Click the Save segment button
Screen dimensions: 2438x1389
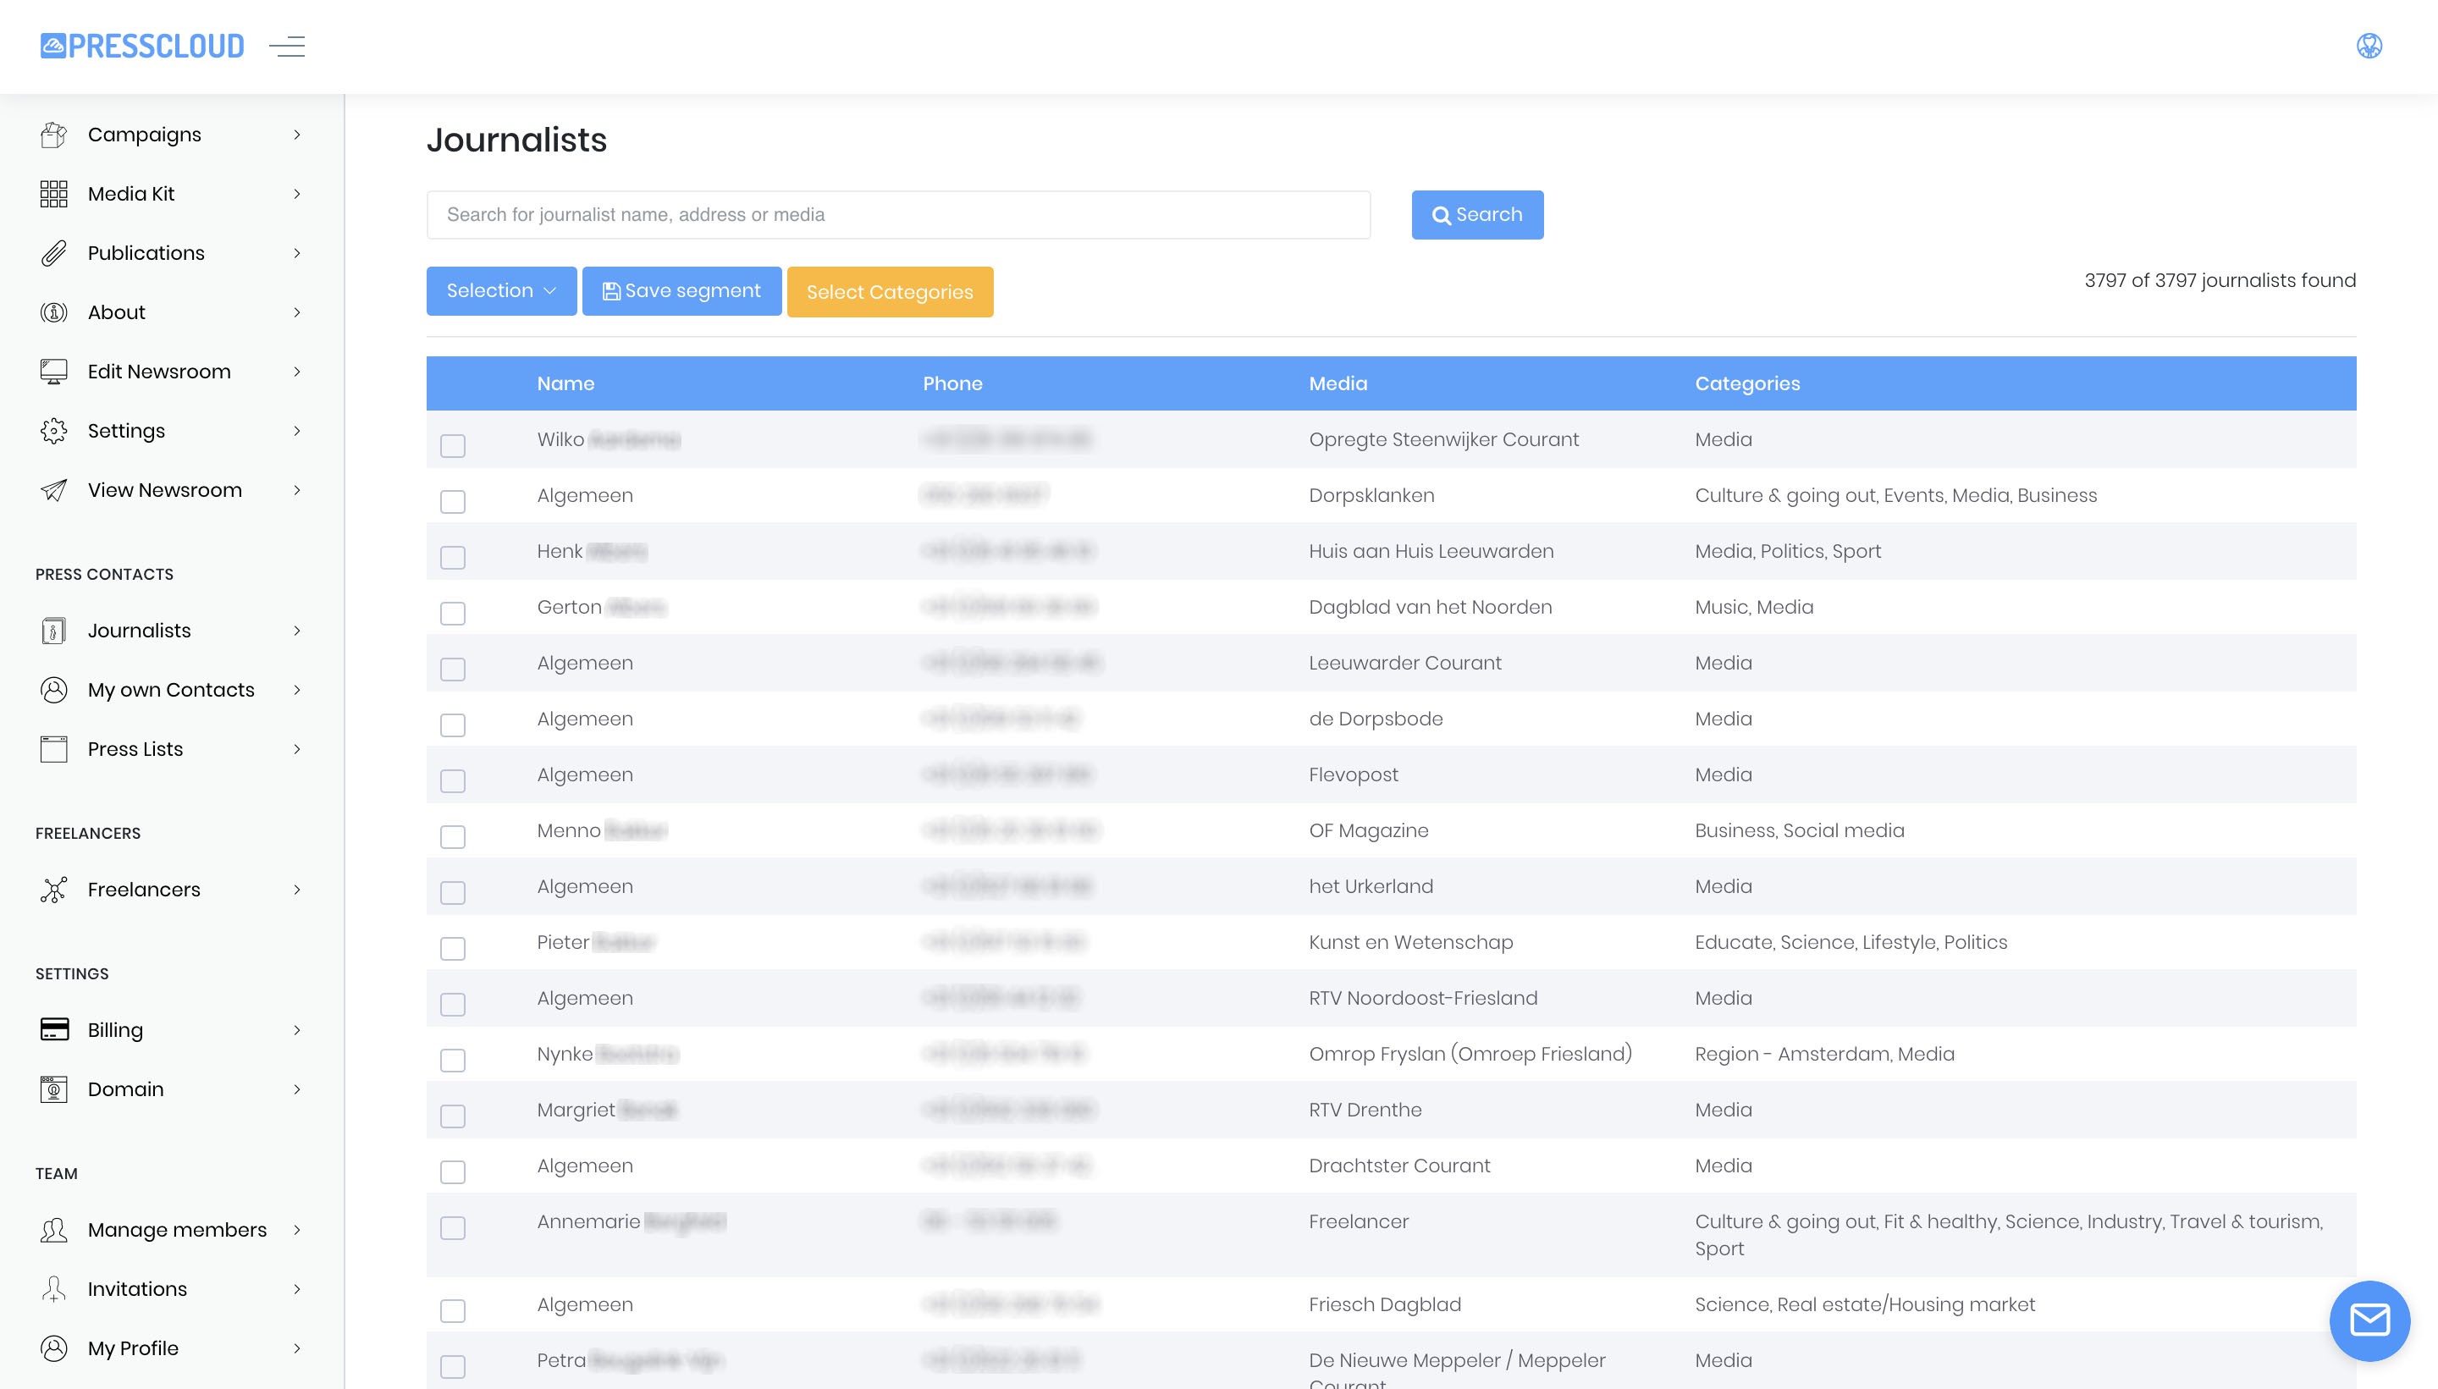[x=681, y=291]
